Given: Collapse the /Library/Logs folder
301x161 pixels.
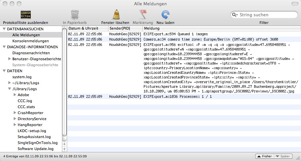Looking at the screenshot, I should (x=9, y=88).
